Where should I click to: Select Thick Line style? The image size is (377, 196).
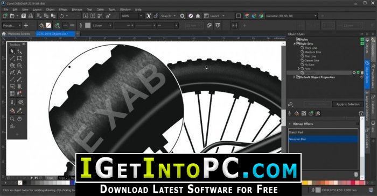tap(311, 48)
